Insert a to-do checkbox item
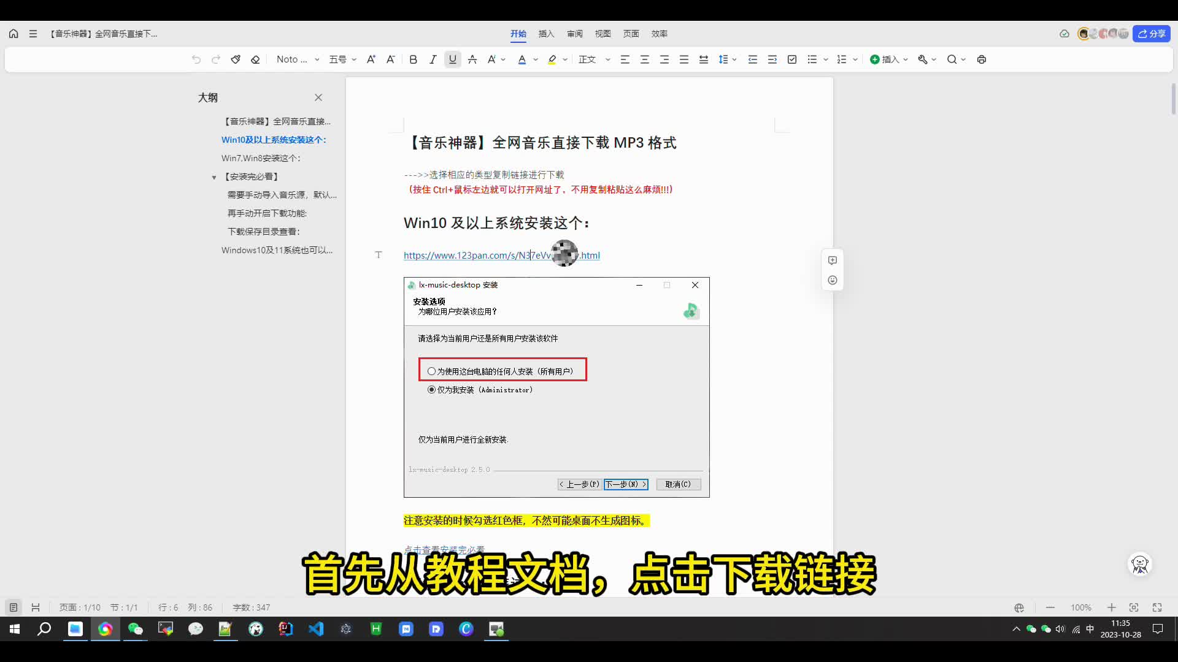This screenshot has height=662, width=1178. point(792,59)
